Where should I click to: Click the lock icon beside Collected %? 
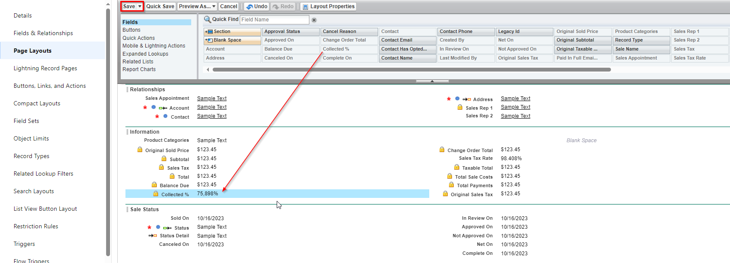156,194
